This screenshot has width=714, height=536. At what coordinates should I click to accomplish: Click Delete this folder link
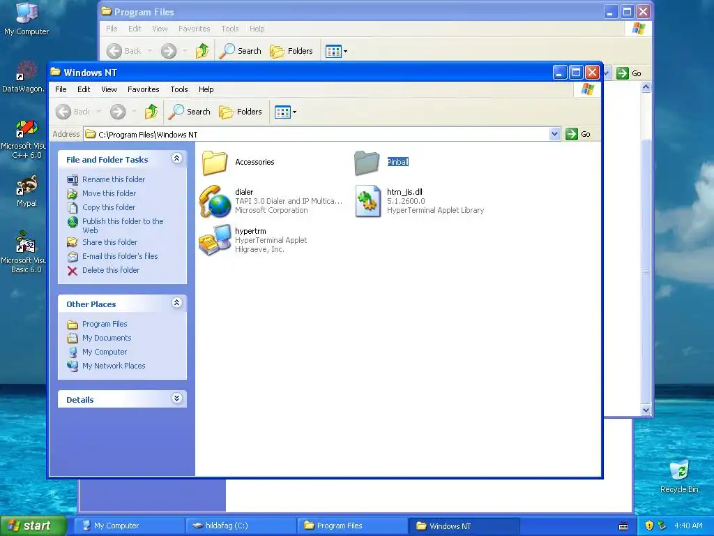click(x=111, y=270)
